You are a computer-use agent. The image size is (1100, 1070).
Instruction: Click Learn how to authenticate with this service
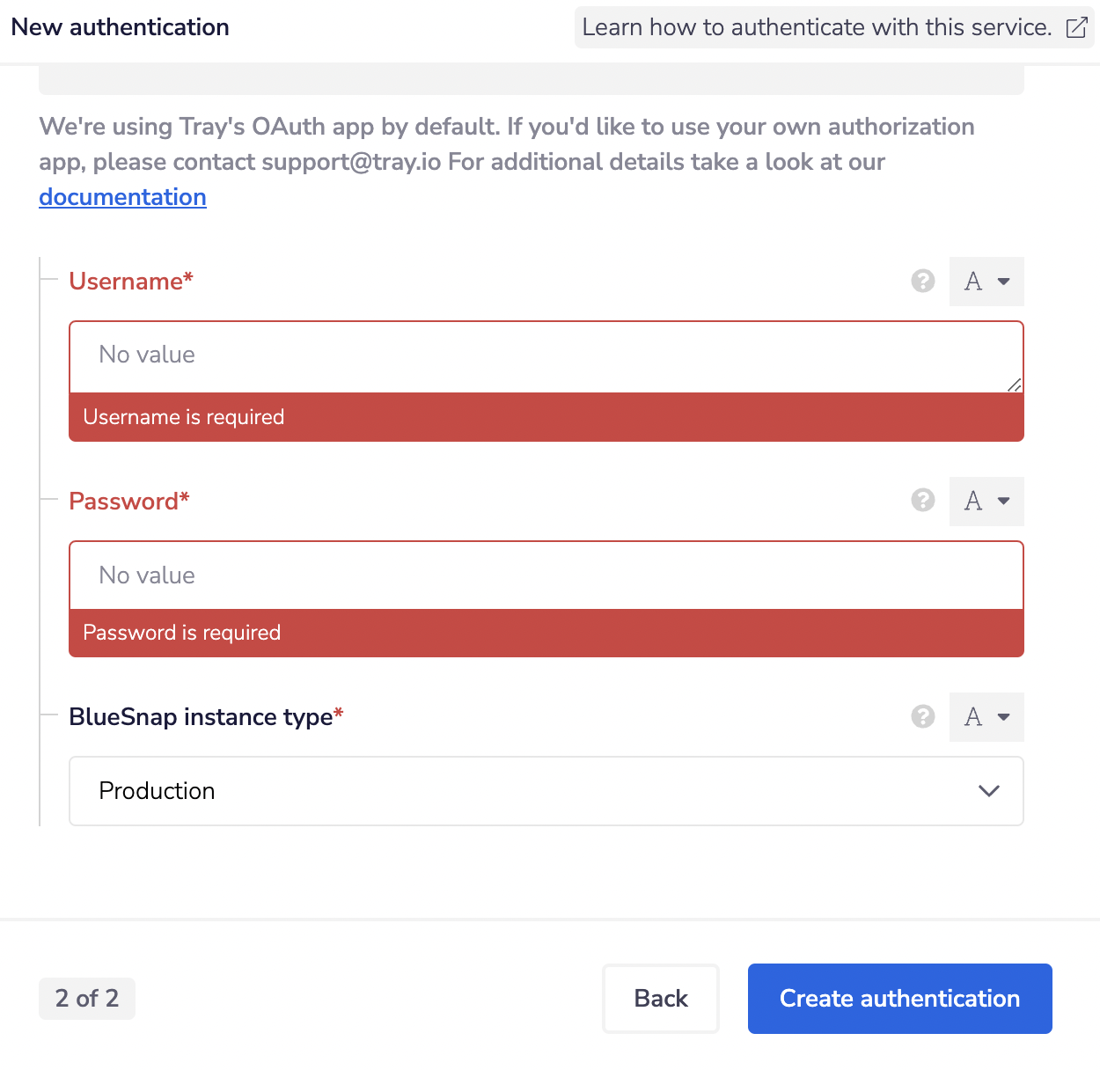point(814,27)
